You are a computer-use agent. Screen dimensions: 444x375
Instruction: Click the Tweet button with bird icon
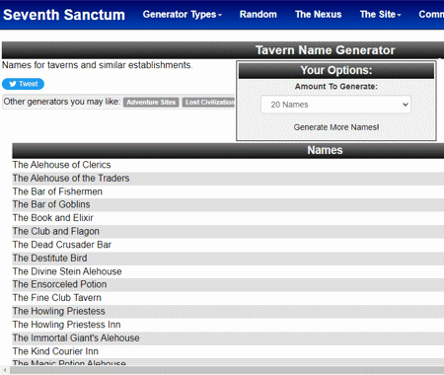[x=23, y=84]
